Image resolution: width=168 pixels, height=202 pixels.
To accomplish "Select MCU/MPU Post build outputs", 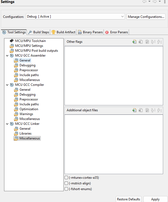I will 37,51.
